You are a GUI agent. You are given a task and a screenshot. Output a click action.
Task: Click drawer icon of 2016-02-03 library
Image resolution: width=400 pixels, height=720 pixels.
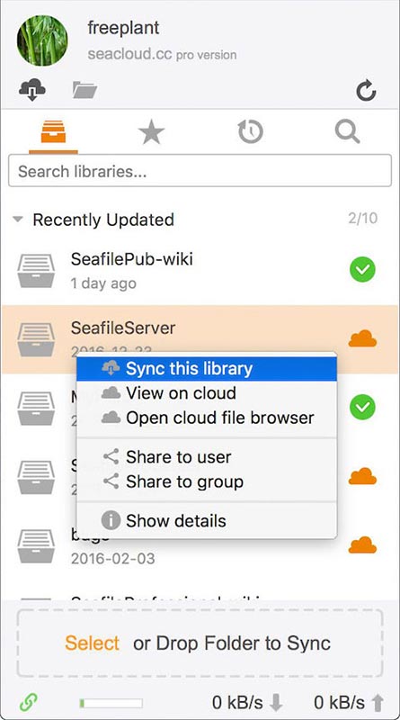tap(36, 546)
